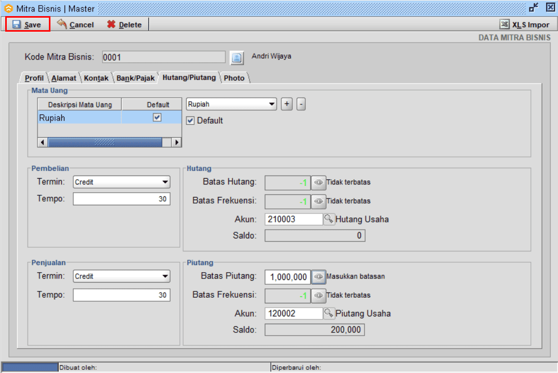Click the Masukkan batasan label
558x373 pixels.
pos(356,276)
